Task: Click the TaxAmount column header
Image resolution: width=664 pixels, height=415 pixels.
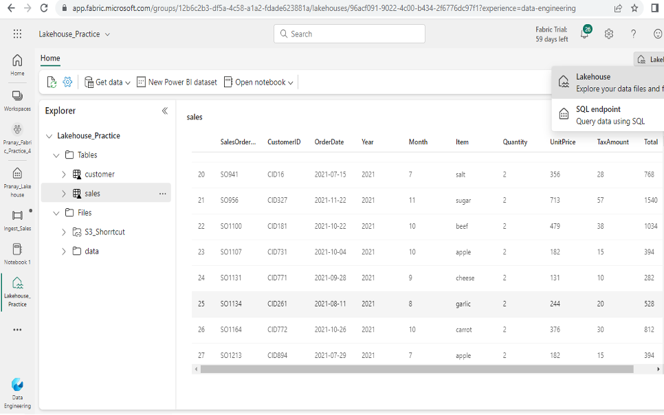Action: click(x=612, y=142)
